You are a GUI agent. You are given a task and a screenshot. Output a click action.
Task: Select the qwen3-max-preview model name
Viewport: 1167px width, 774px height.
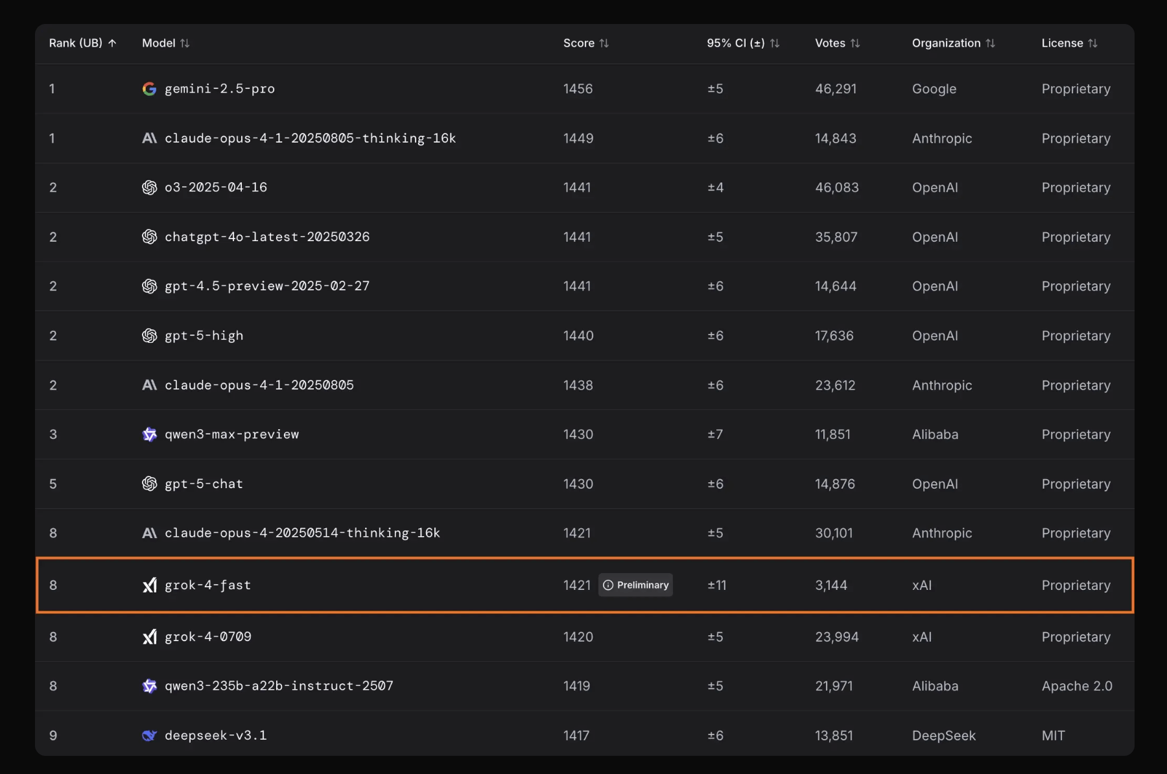tap(232, 434)
